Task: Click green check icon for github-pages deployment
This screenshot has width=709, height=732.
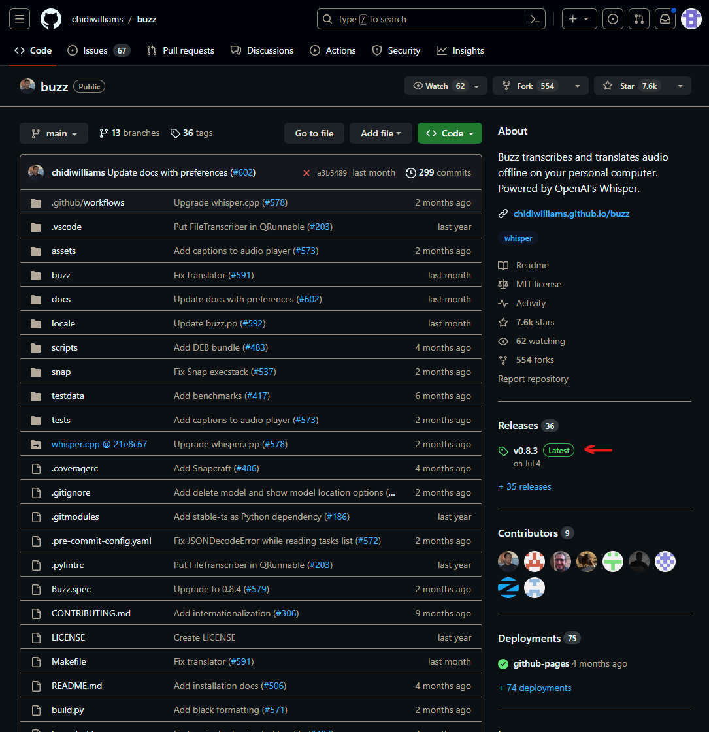Action: tap(503, 664)
